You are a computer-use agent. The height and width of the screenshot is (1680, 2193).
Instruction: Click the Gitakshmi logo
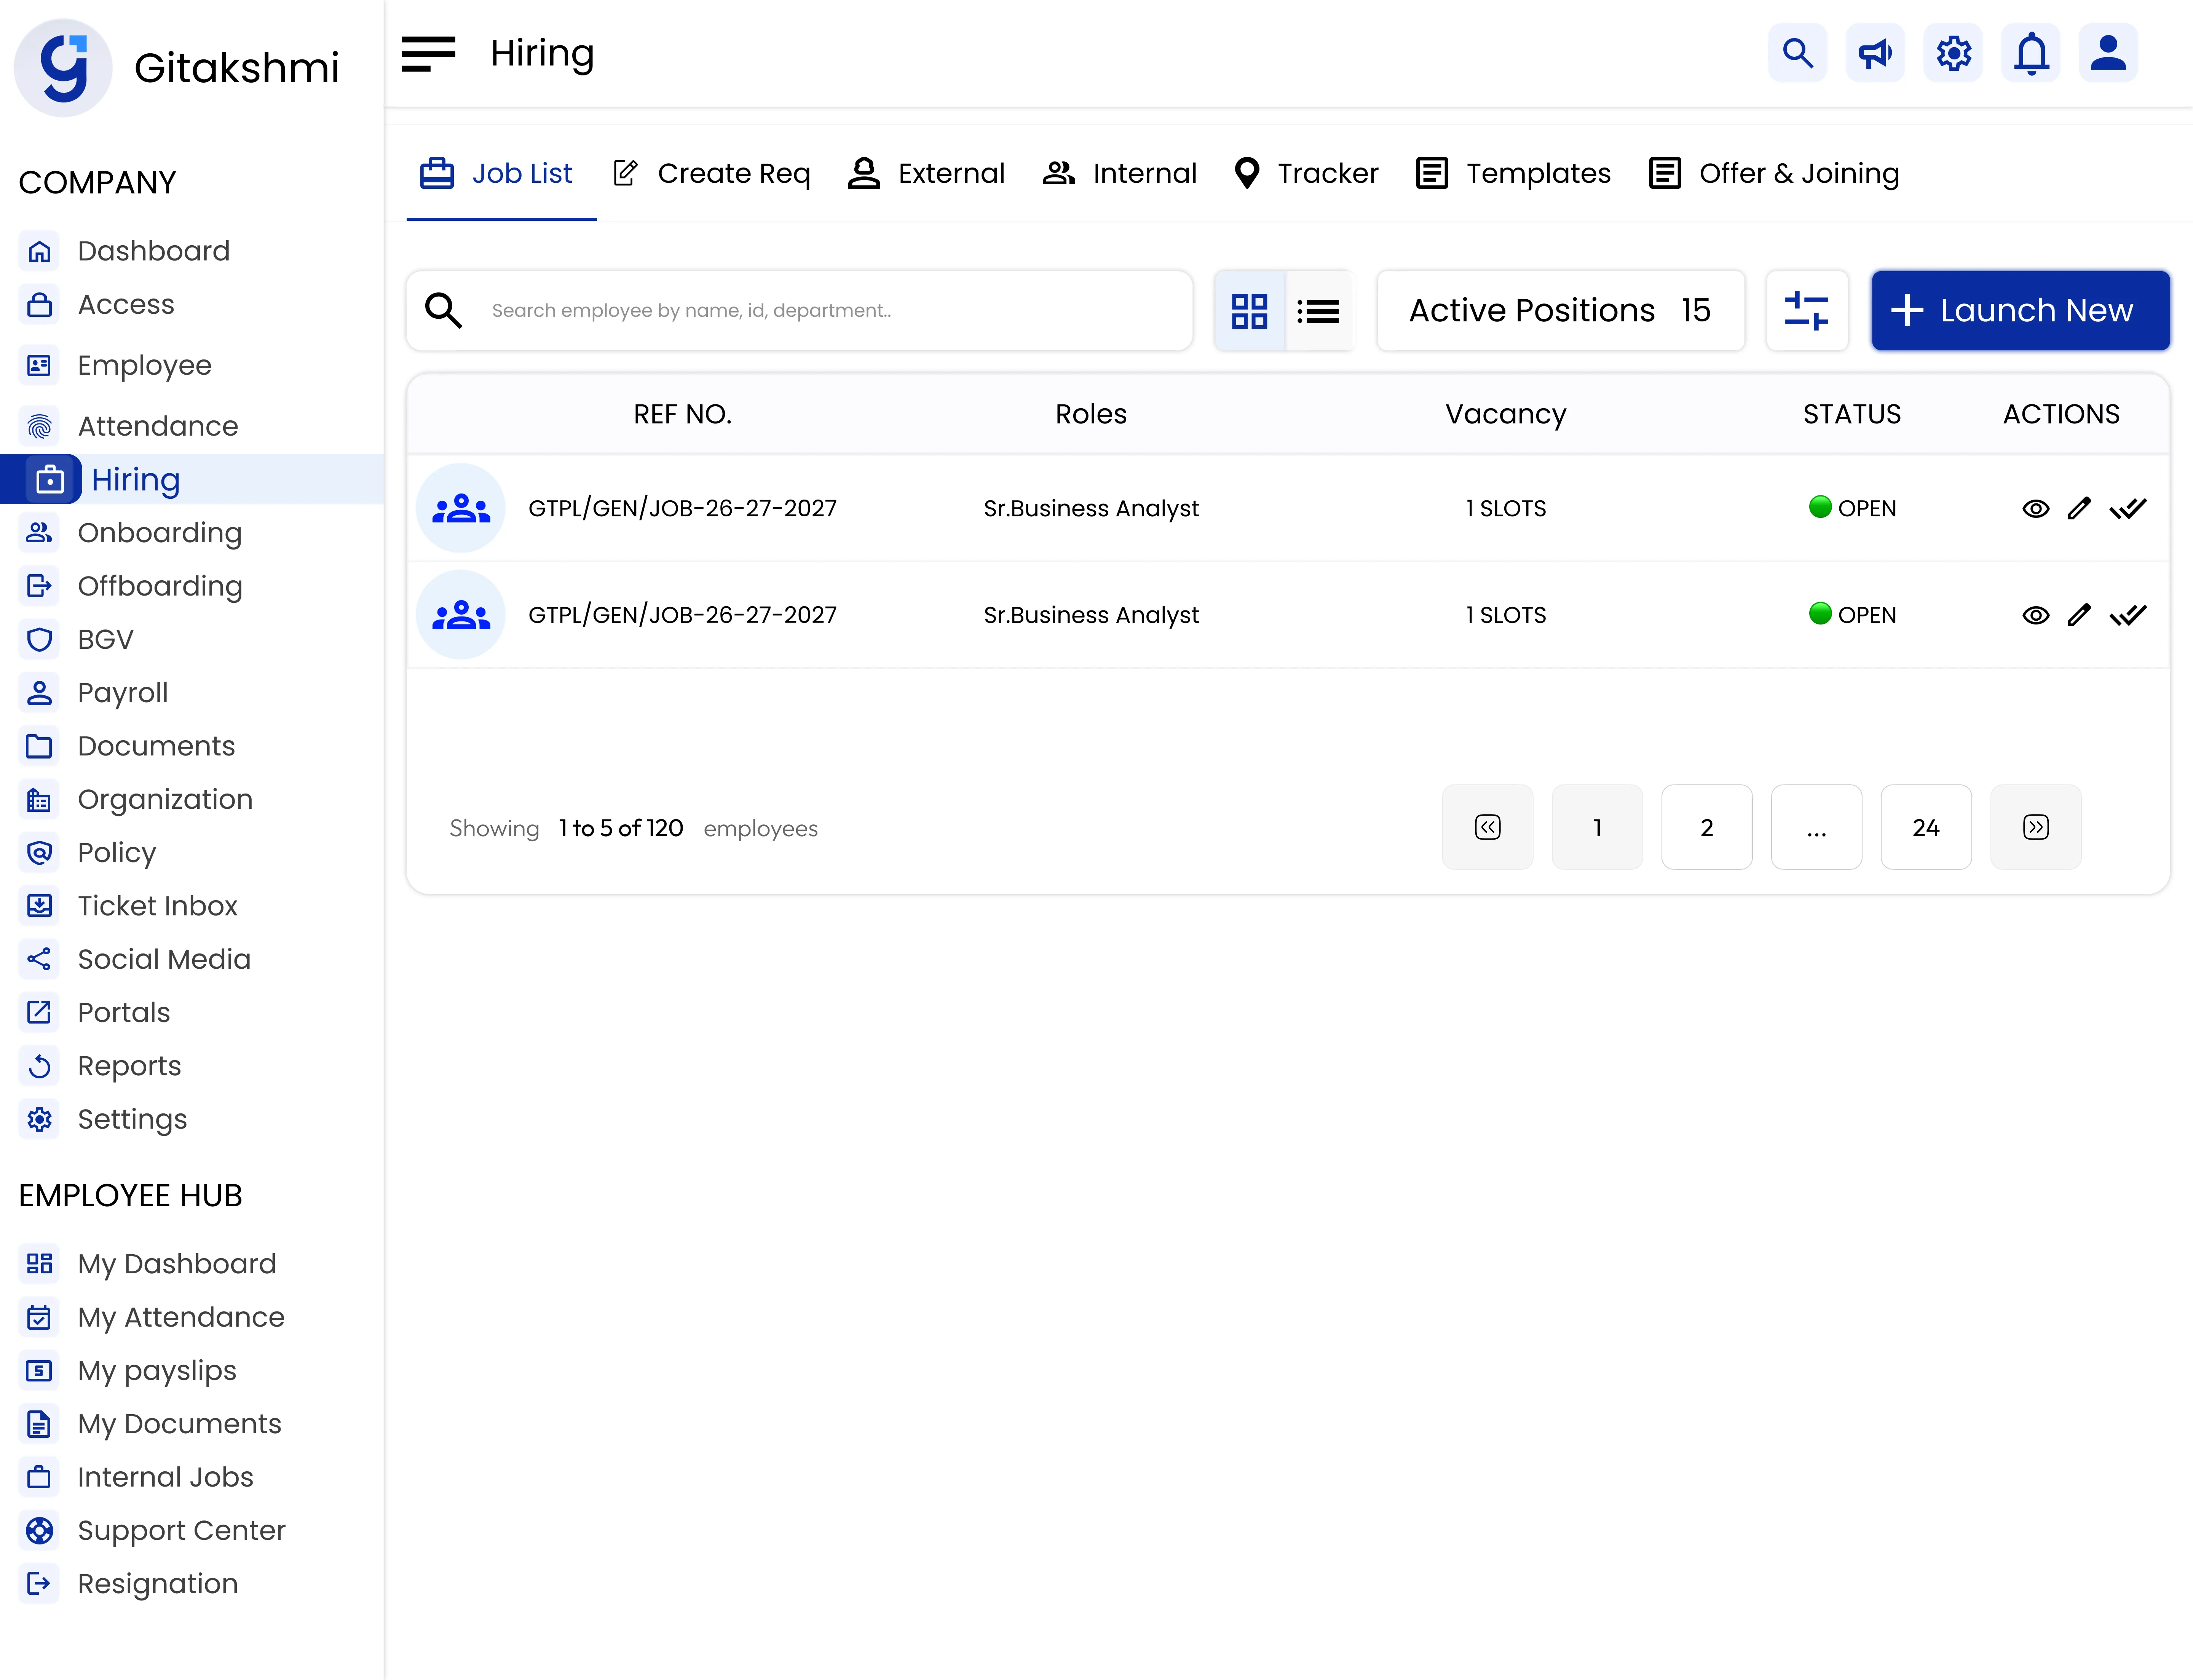[63, 68]
